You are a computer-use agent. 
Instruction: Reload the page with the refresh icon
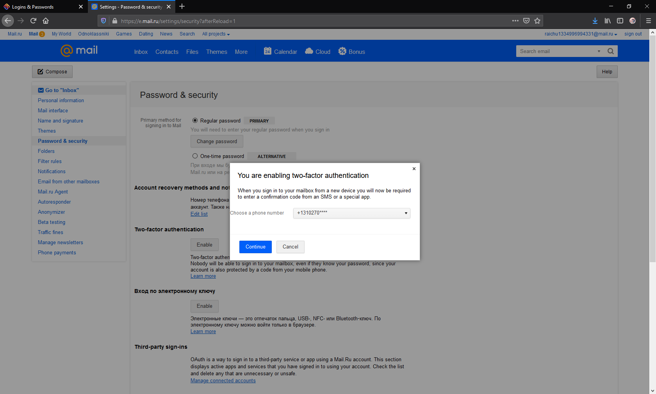[x=33, y=21]
